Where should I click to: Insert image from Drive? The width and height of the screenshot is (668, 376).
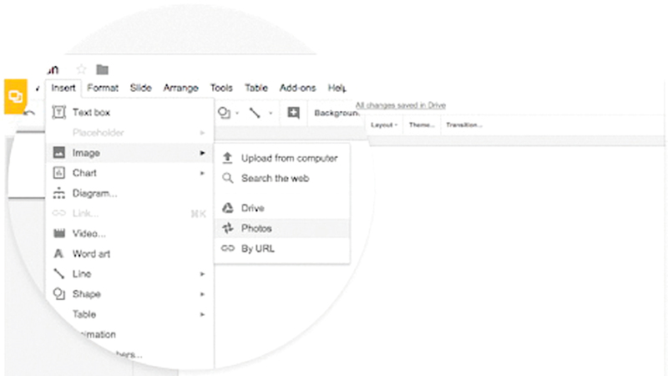coord(252,208)
